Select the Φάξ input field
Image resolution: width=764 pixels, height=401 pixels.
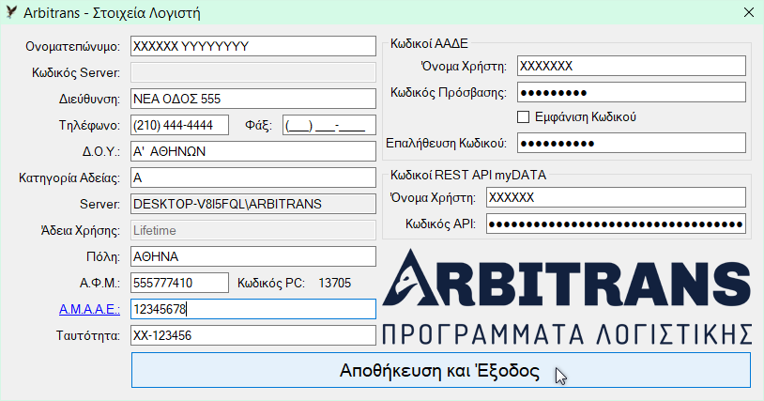coord(329,125)
